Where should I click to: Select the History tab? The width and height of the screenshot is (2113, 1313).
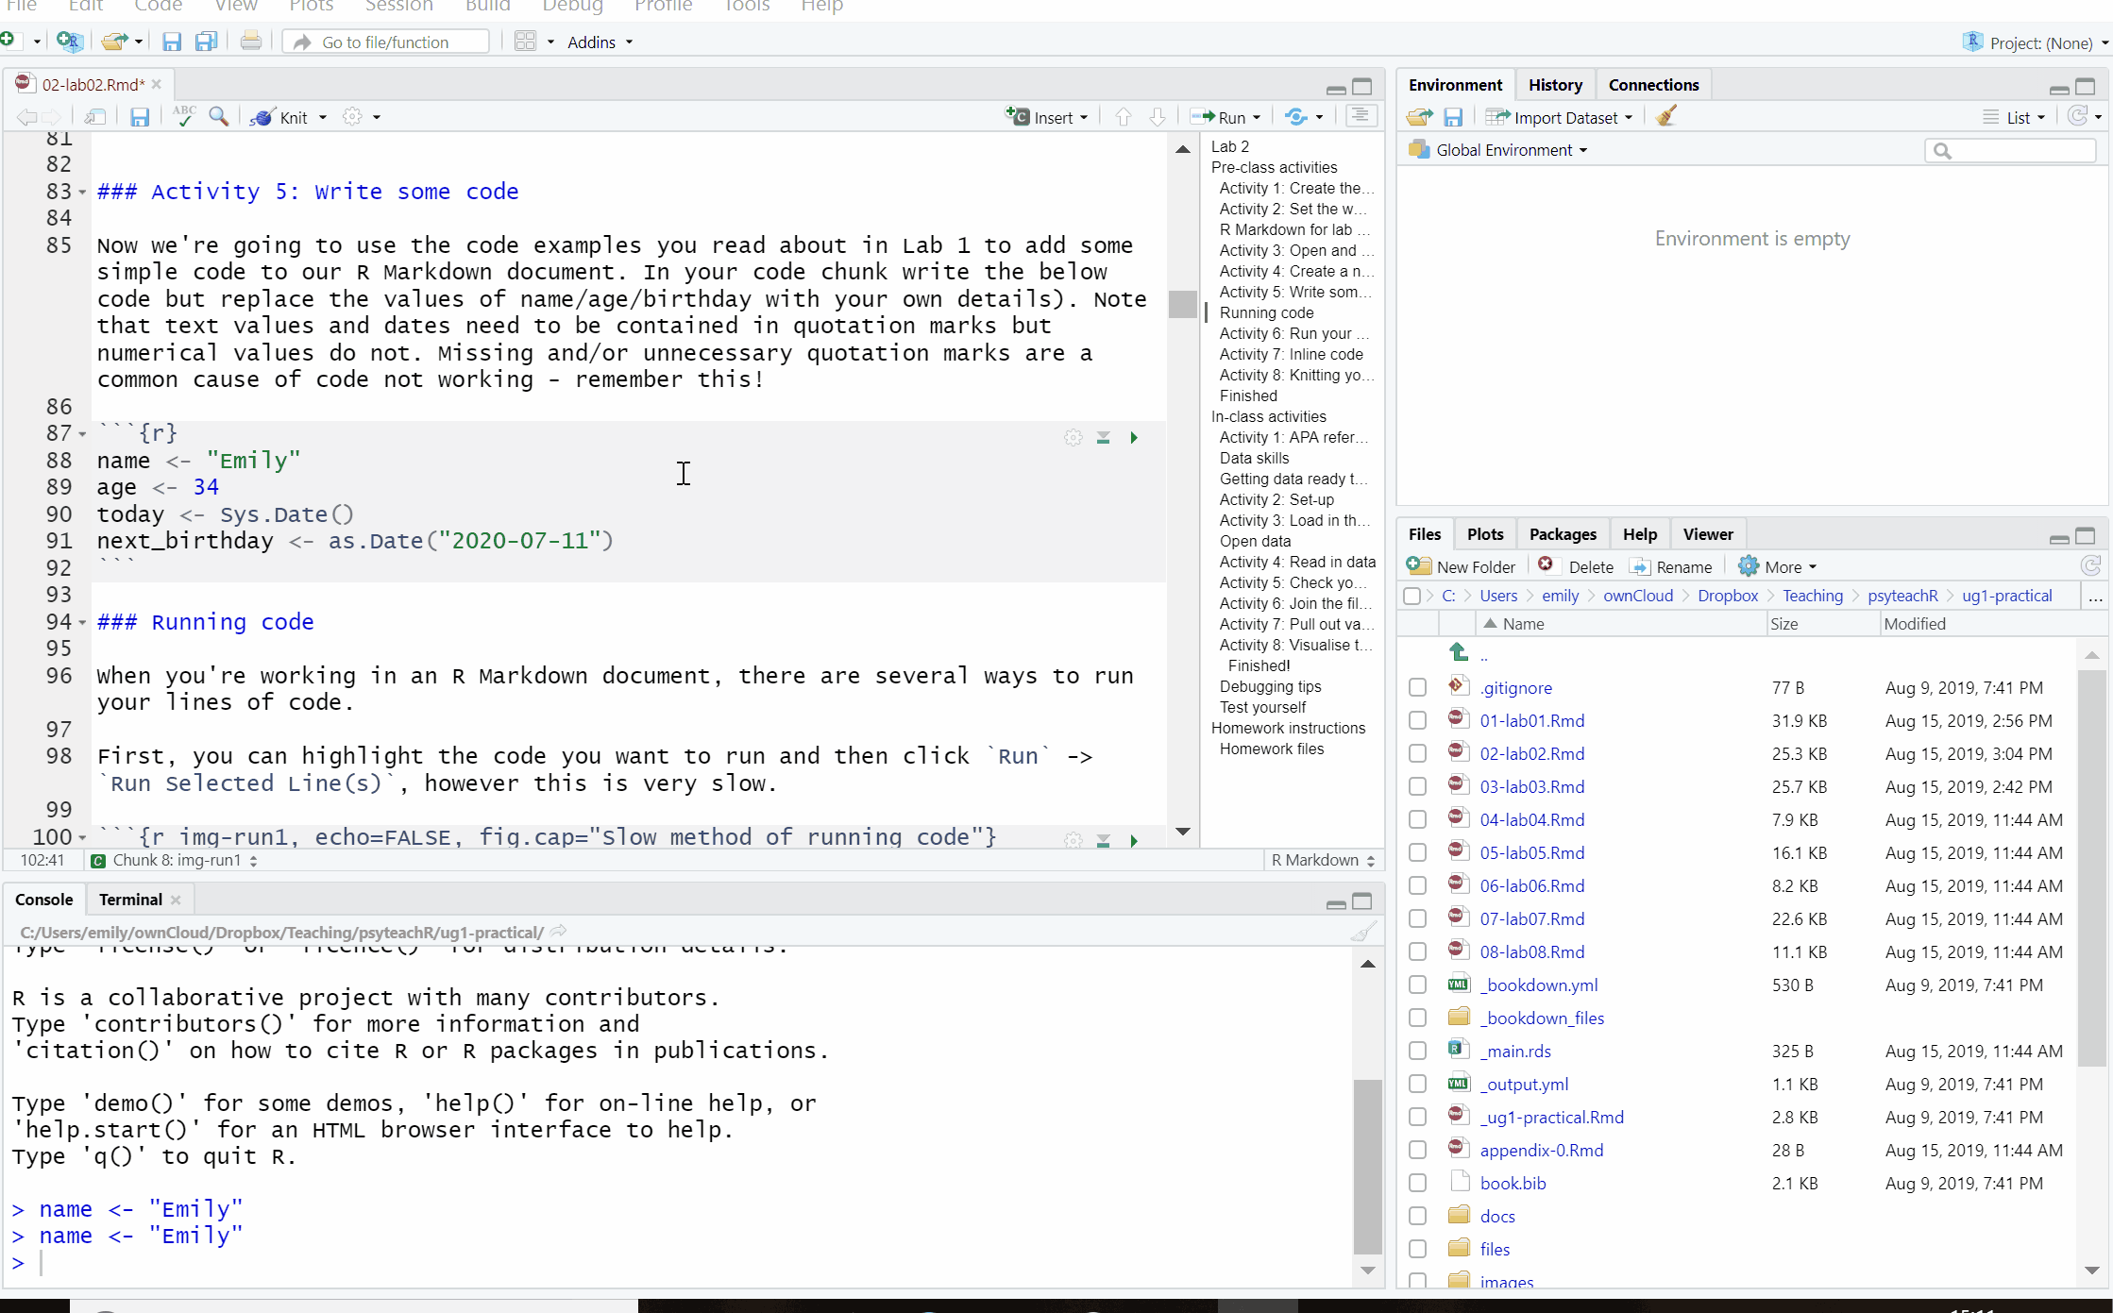click(1555, 85)
